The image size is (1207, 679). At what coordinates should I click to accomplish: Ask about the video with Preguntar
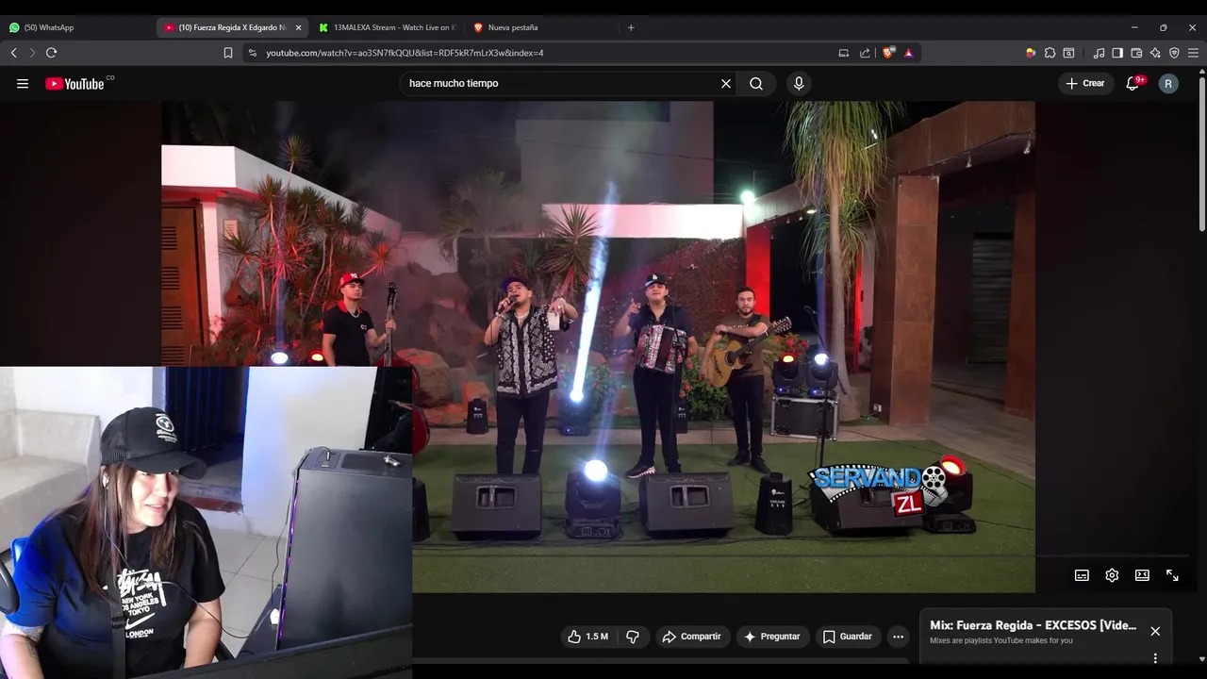pyautogui.click(x=772, y=637)
